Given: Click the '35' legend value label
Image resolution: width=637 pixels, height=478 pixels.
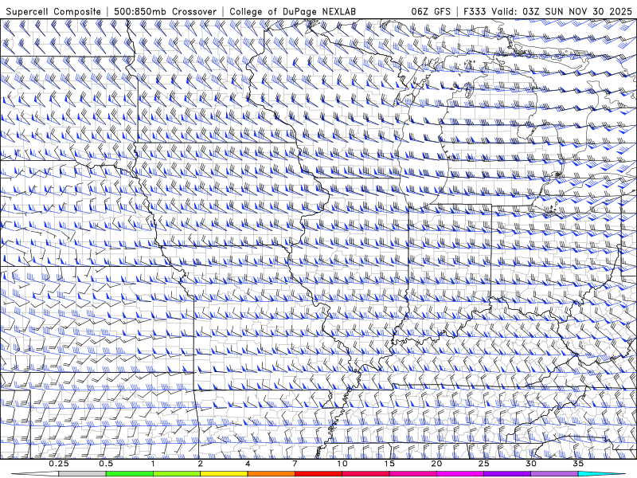Looking at the screenshot, I should (578, 464).
